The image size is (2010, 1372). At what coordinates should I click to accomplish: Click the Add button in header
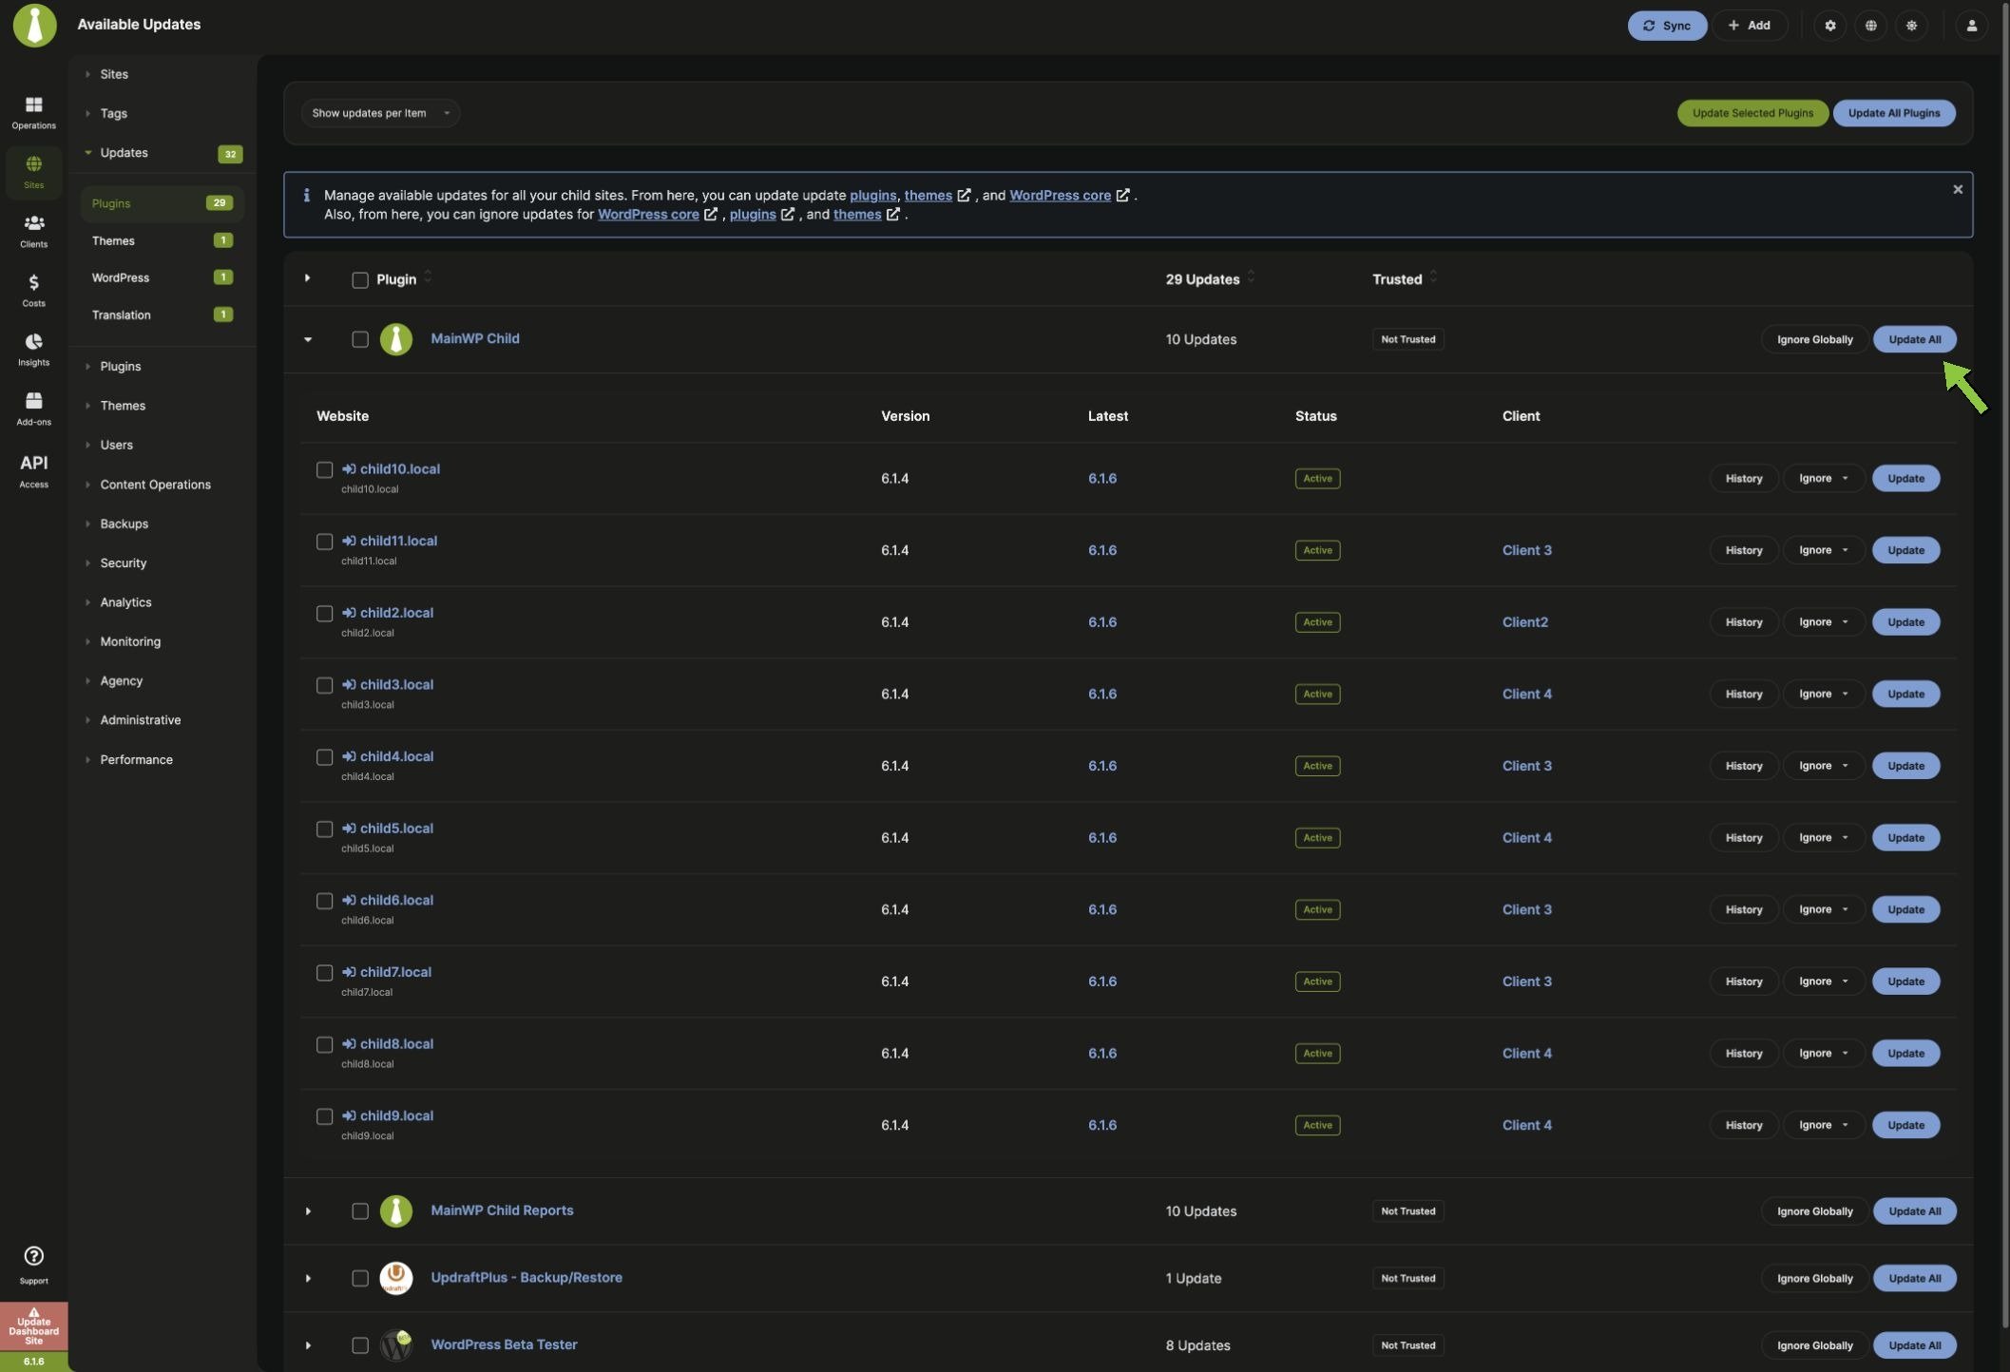pyautogui.click(x=1750, y=26)
